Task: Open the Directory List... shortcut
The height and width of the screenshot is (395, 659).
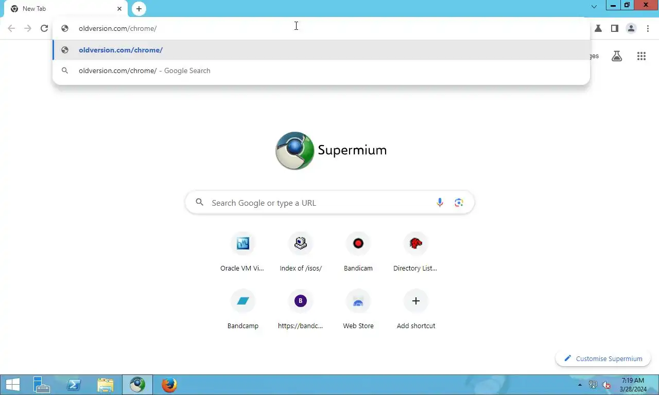Action: tap(416, 252)
